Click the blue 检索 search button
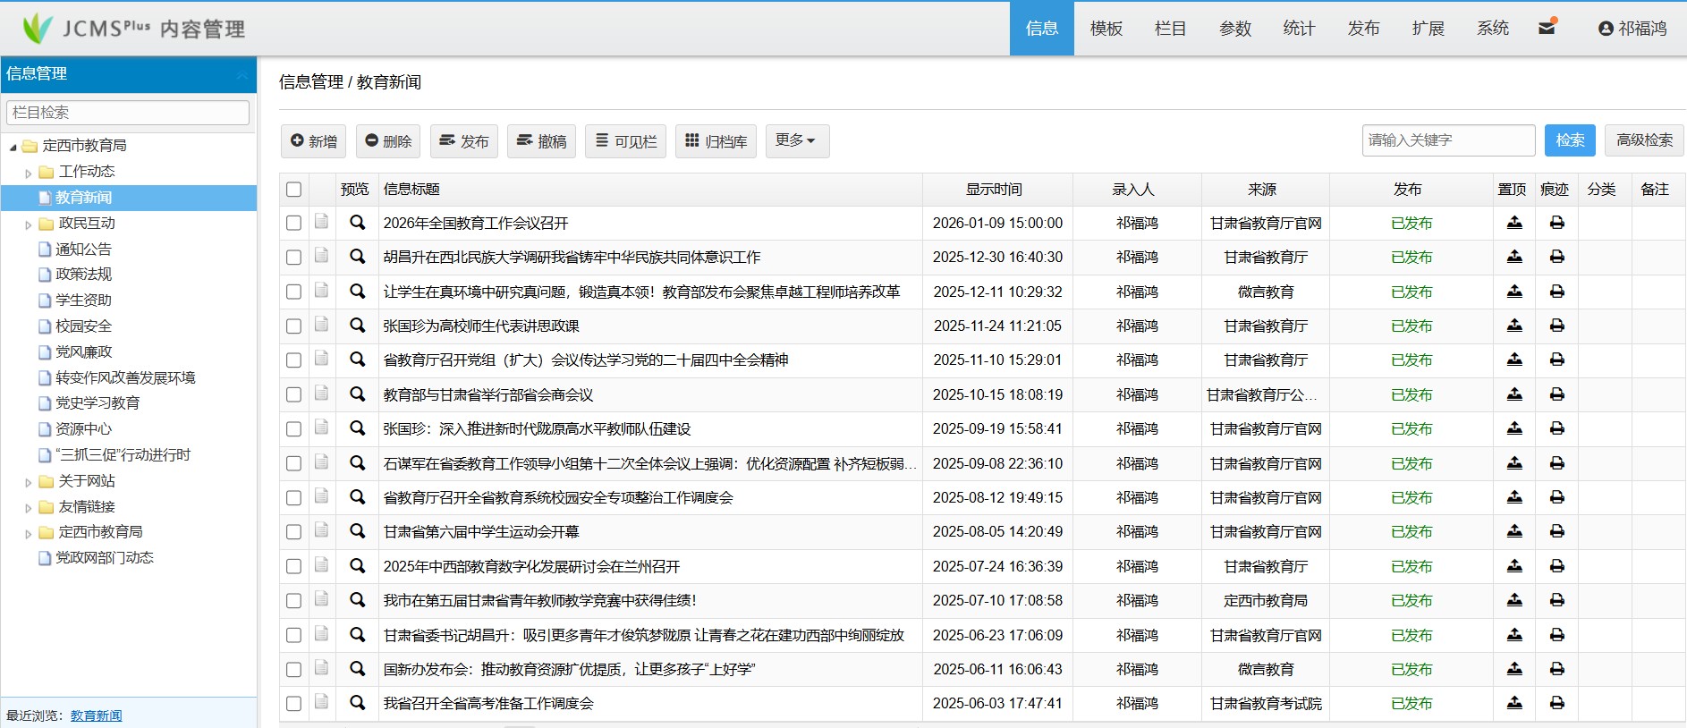 pos(1569,140)
